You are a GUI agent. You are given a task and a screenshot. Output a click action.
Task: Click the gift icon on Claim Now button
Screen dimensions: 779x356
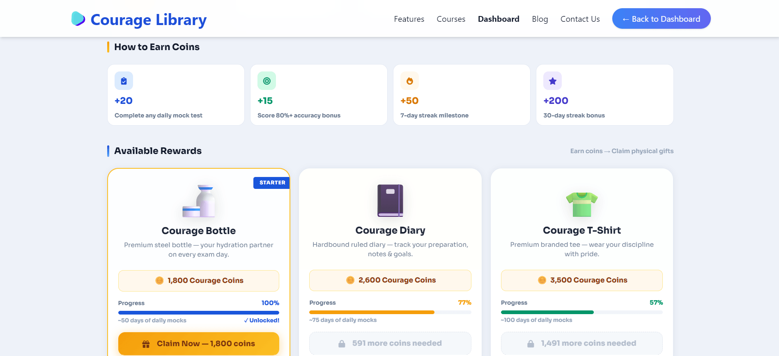146,344
